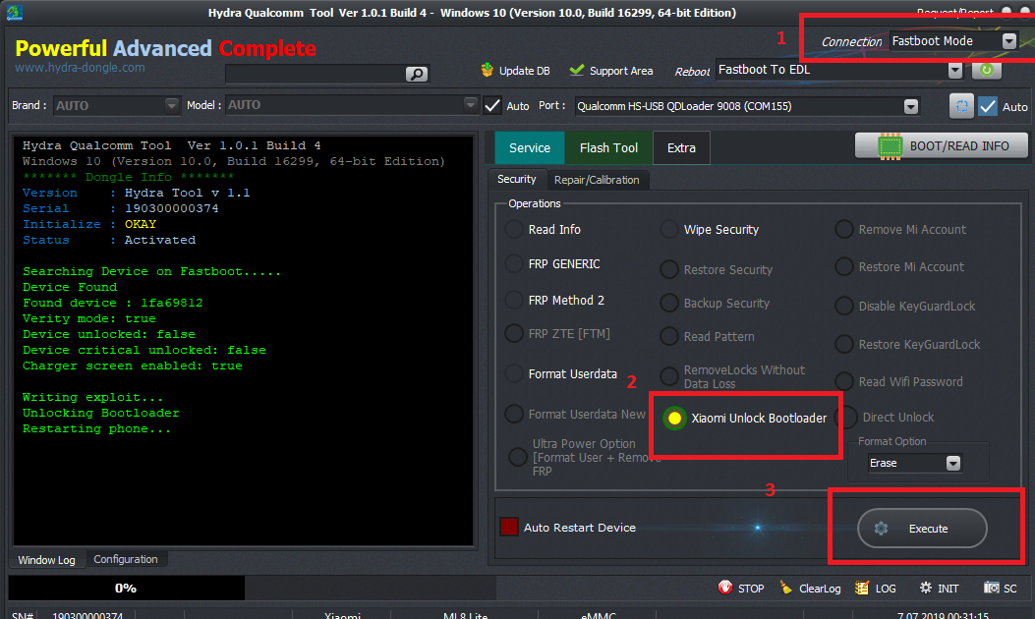Viewport: 1035px width, 619px height.
Task: Click the STOP hand icon
Action: (724, 588)
